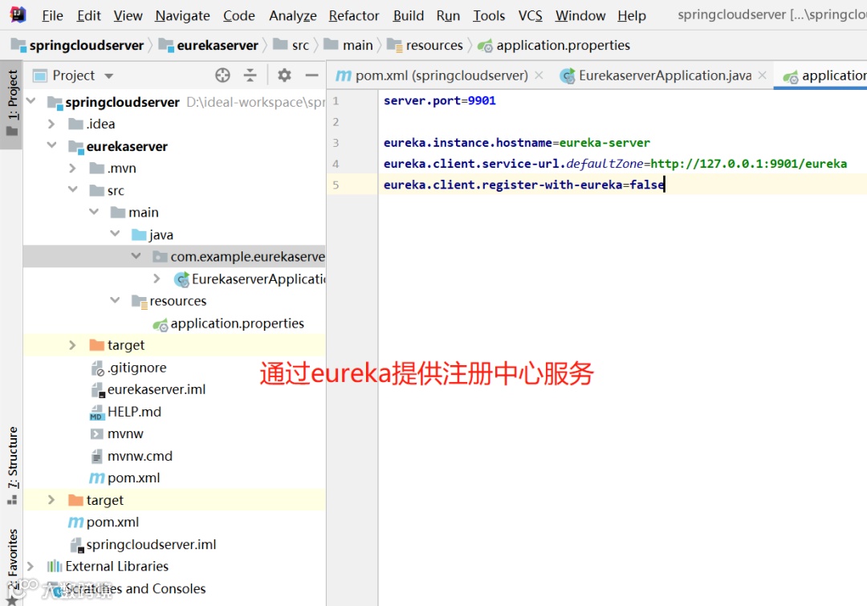Open the Refactor menu
This screenshot has width=867, height=606.
[x=354, y=15]
